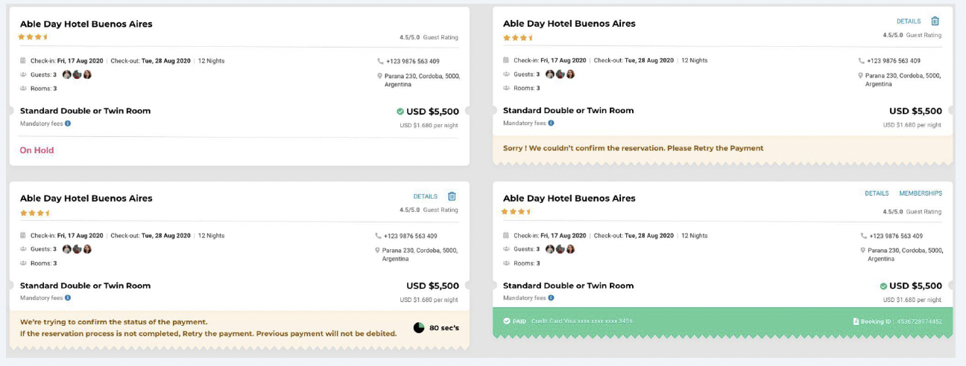This screenshot has height=366, width=966.
Task: Show Mandatory fees info on Retry Payment card
Action: tap(551, 123)
